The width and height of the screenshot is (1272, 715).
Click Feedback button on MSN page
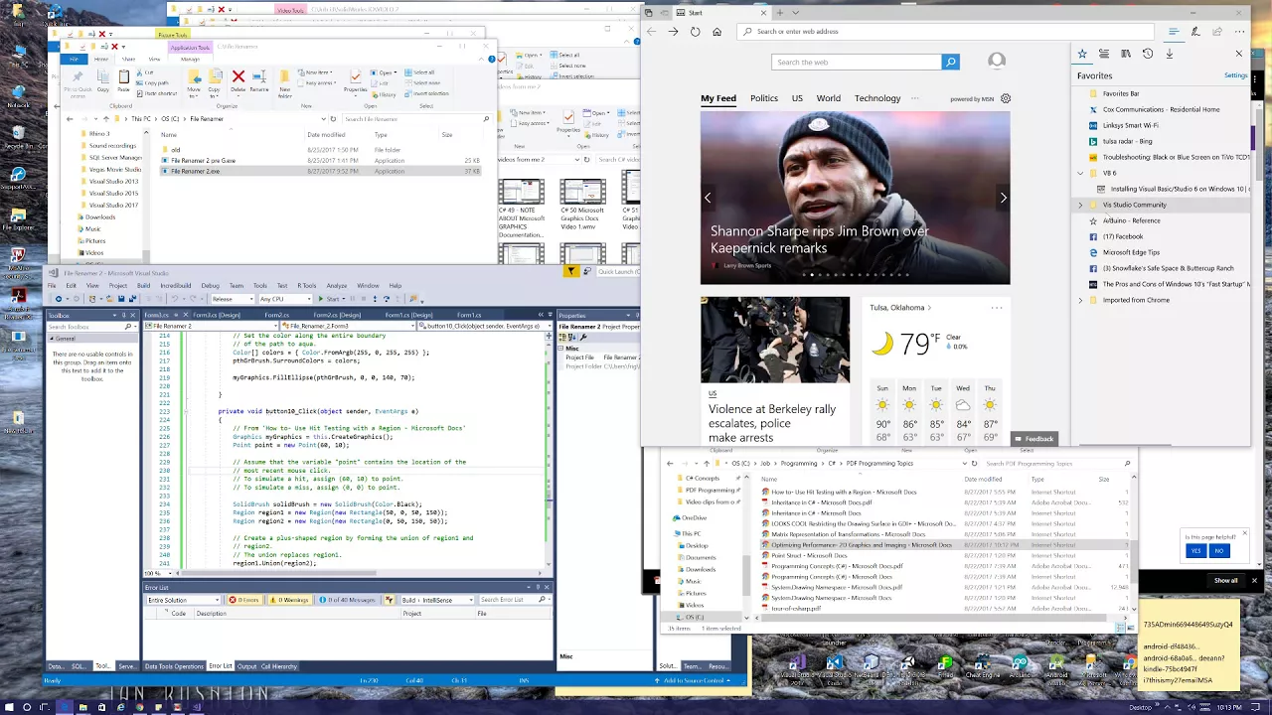point(1034,439)
